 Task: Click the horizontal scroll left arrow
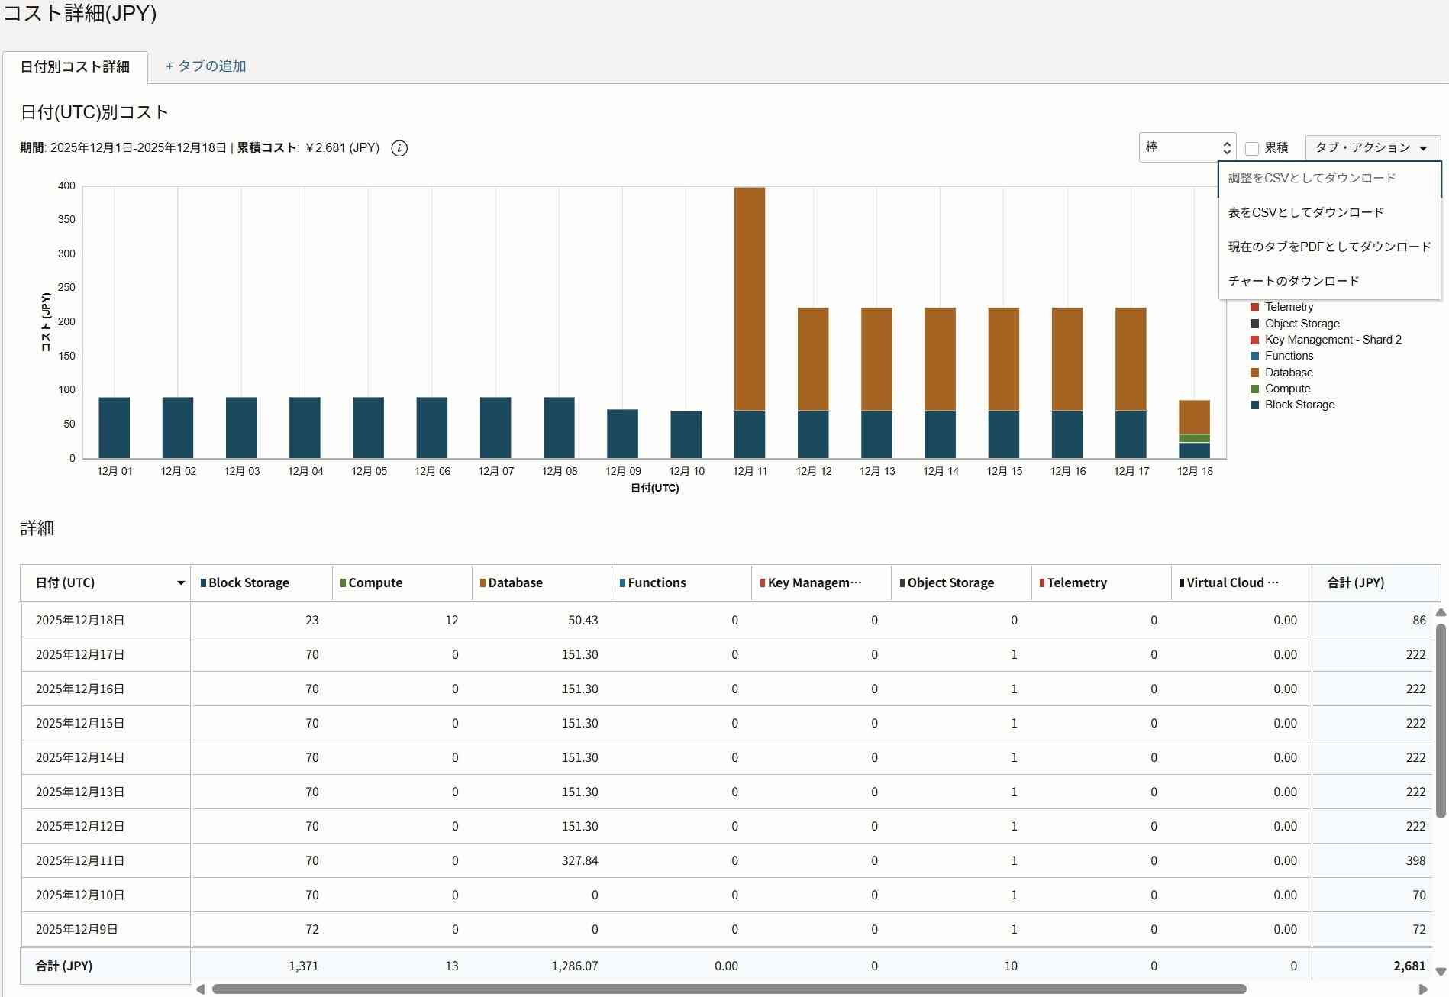click(x=200, y=989)
